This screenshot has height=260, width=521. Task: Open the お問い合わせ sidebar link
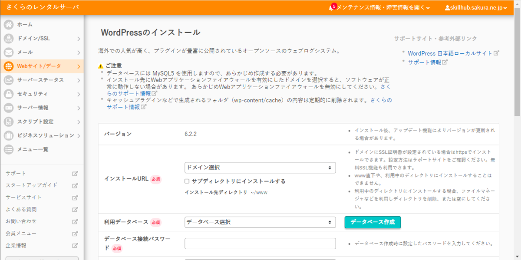pyautogui.click(x=21, y=221)
